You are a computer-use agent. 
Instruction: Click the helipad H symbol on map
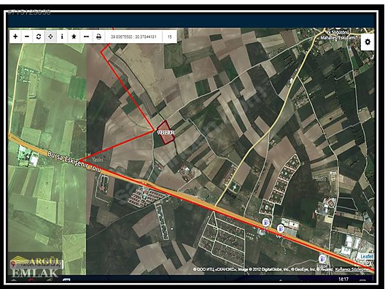pyautogui.click(x=236, y=188)
